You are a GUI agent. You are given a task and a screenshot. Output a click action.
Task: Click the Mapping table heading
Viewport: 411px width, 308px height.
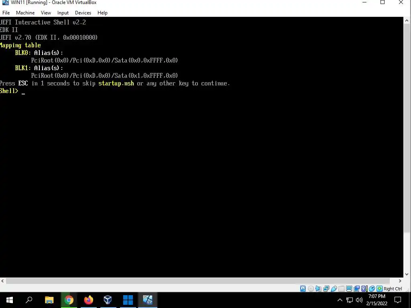20,45
